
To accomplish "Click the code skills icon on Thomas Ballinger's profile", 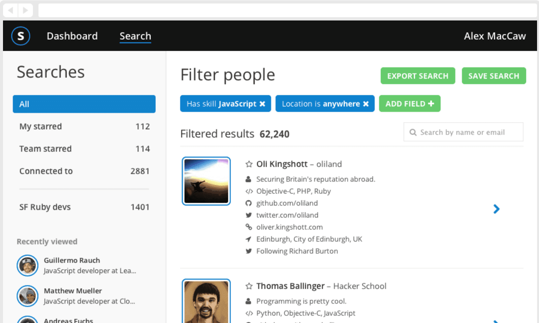I will point(249,313).
